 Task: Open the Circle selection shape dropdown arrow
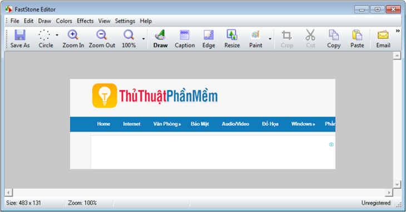57,35
